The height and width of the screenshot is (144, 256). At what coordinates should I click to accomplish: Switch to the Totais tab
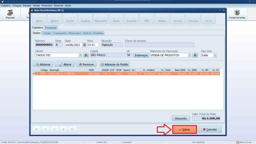point(47,33)
